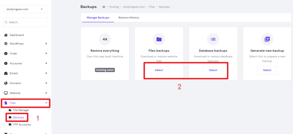Click the Coming soon badge

click(x=105, y=70)
